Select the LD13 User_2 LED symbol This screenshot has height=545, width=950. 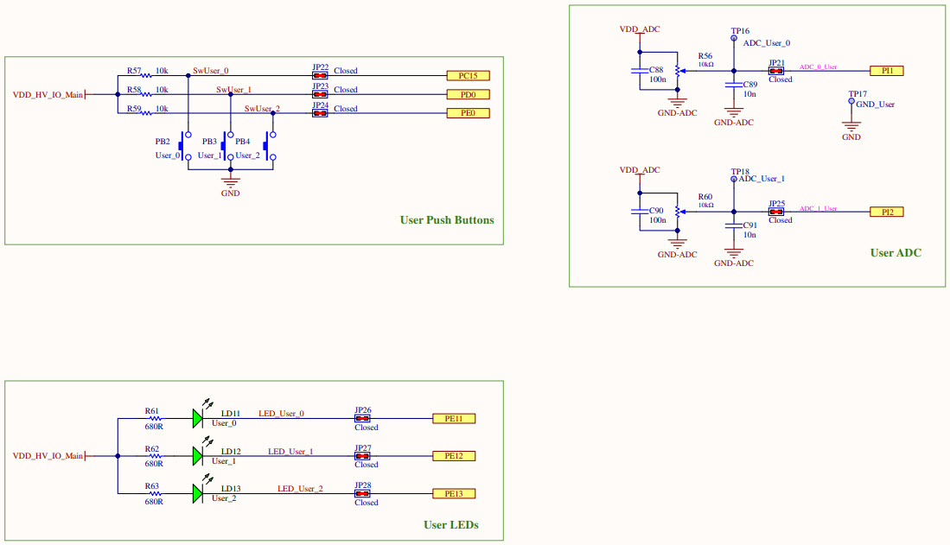tap(197, 492)
